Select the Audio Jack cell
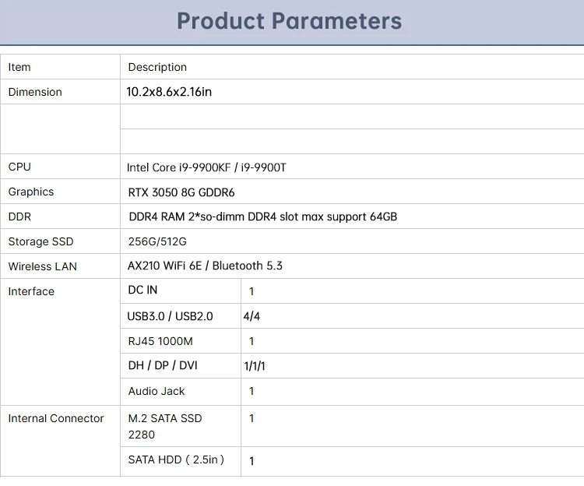Image resolution: width=584 pixels, height=486 pixels. point(157,391)
